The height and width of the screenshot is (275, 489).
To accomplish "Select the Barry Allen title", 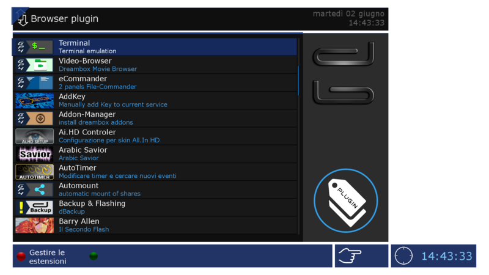I will (79, 221).
